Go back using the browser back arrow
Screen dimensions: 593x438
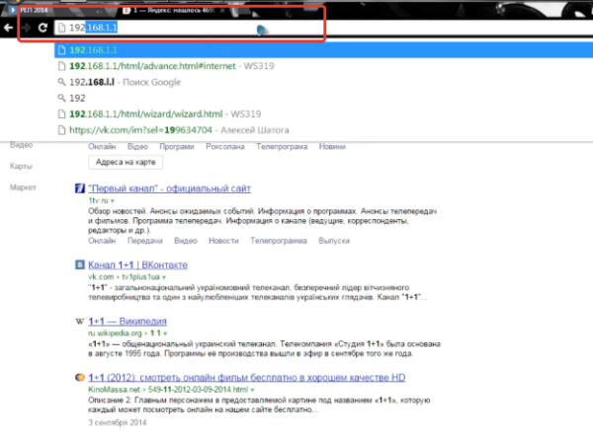pos(8,28)
